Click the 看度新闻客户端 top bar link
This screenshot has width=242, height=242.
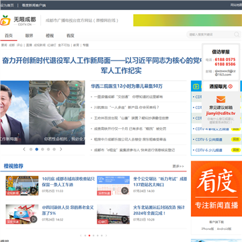34,5
